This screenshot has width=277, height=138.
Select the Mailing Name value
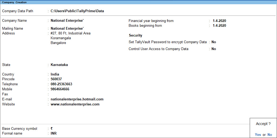coord(67,28)
